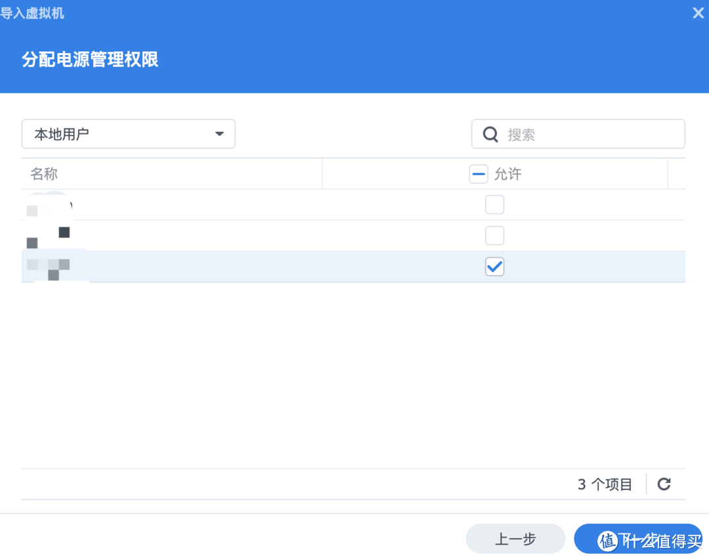709x559 pixels.
Task: Click the 分配电源管理权限 dialog title
Action: tap(89, 58)
